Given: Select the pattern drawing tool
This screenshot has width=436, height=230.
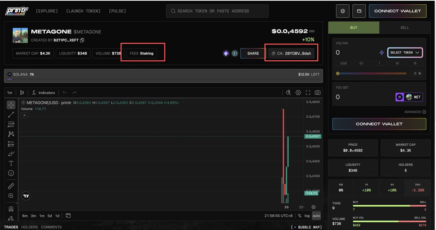Looking at the screenshot, I should pos(11,134).
